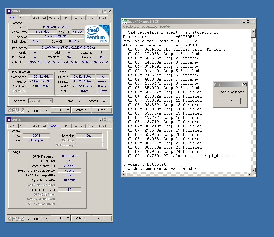This screenshot has width=274, height=237.
Task: Click the CAS# Latency value 6.0 clocks
Action: tap(69, 166)
